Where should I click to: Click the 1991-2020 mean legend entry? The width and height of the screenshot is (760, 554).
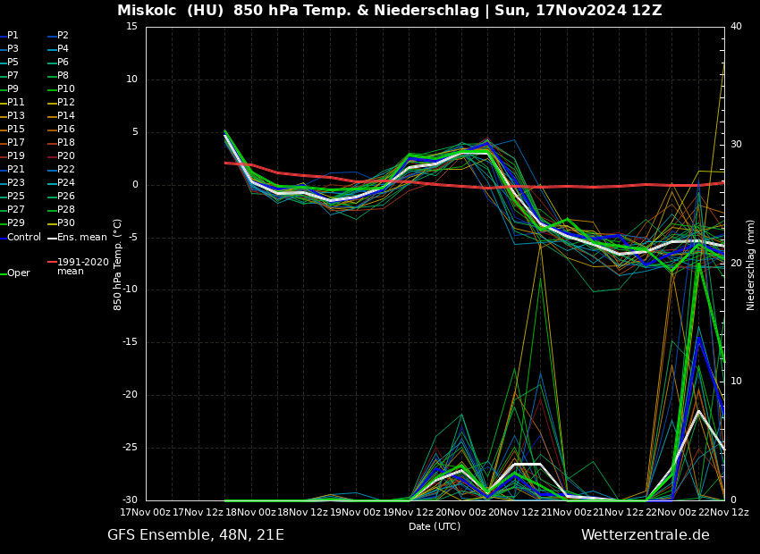coord(82,266)
